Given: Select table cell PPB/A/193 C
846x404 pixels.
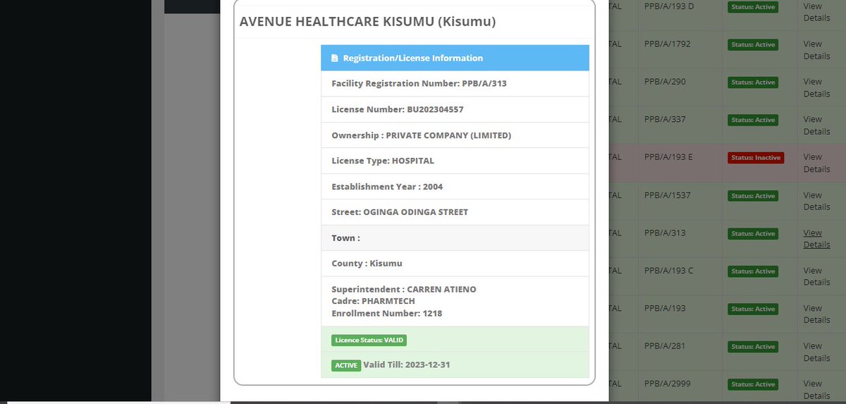Looking at the screenshot, I should (x=669, y=271).
